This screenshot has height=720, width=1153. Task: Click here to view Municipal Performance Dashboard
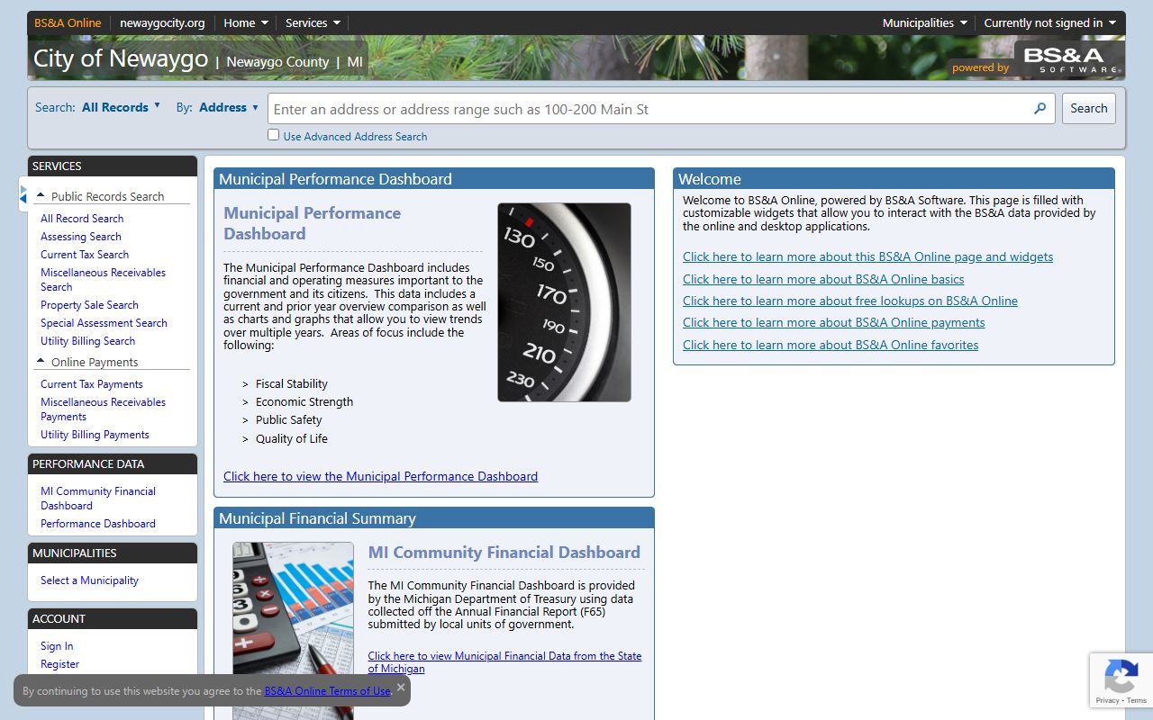click(x=380, y=476)
